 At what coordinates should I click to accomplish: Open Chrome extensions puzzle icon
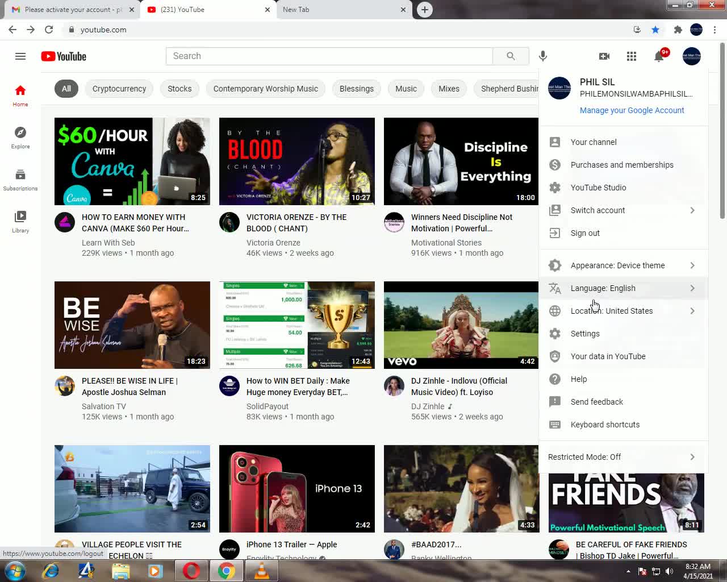click(678, 30)
